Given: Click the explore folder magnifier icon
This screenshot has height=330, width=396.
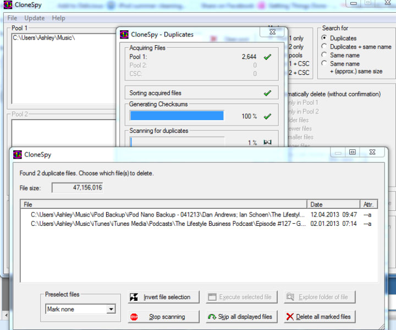Looking at the screenshot, I should coord(290,297).
